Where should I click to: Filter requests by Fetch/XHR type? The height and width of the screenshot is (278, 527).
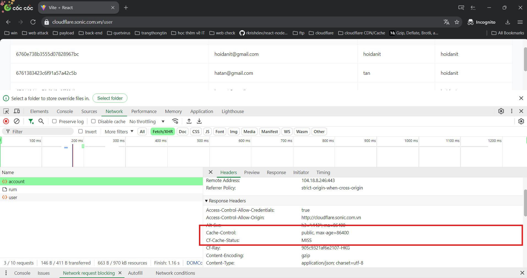(x=163, y=132)
